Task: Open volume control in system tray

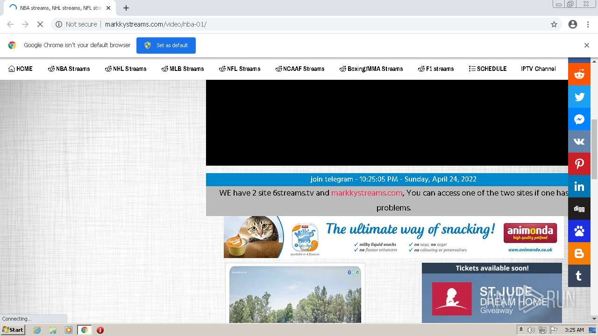Action: click(x=531, y=330)
